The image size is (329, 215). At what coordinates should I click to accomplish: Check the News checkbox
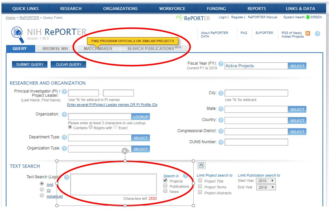[165, 191]
